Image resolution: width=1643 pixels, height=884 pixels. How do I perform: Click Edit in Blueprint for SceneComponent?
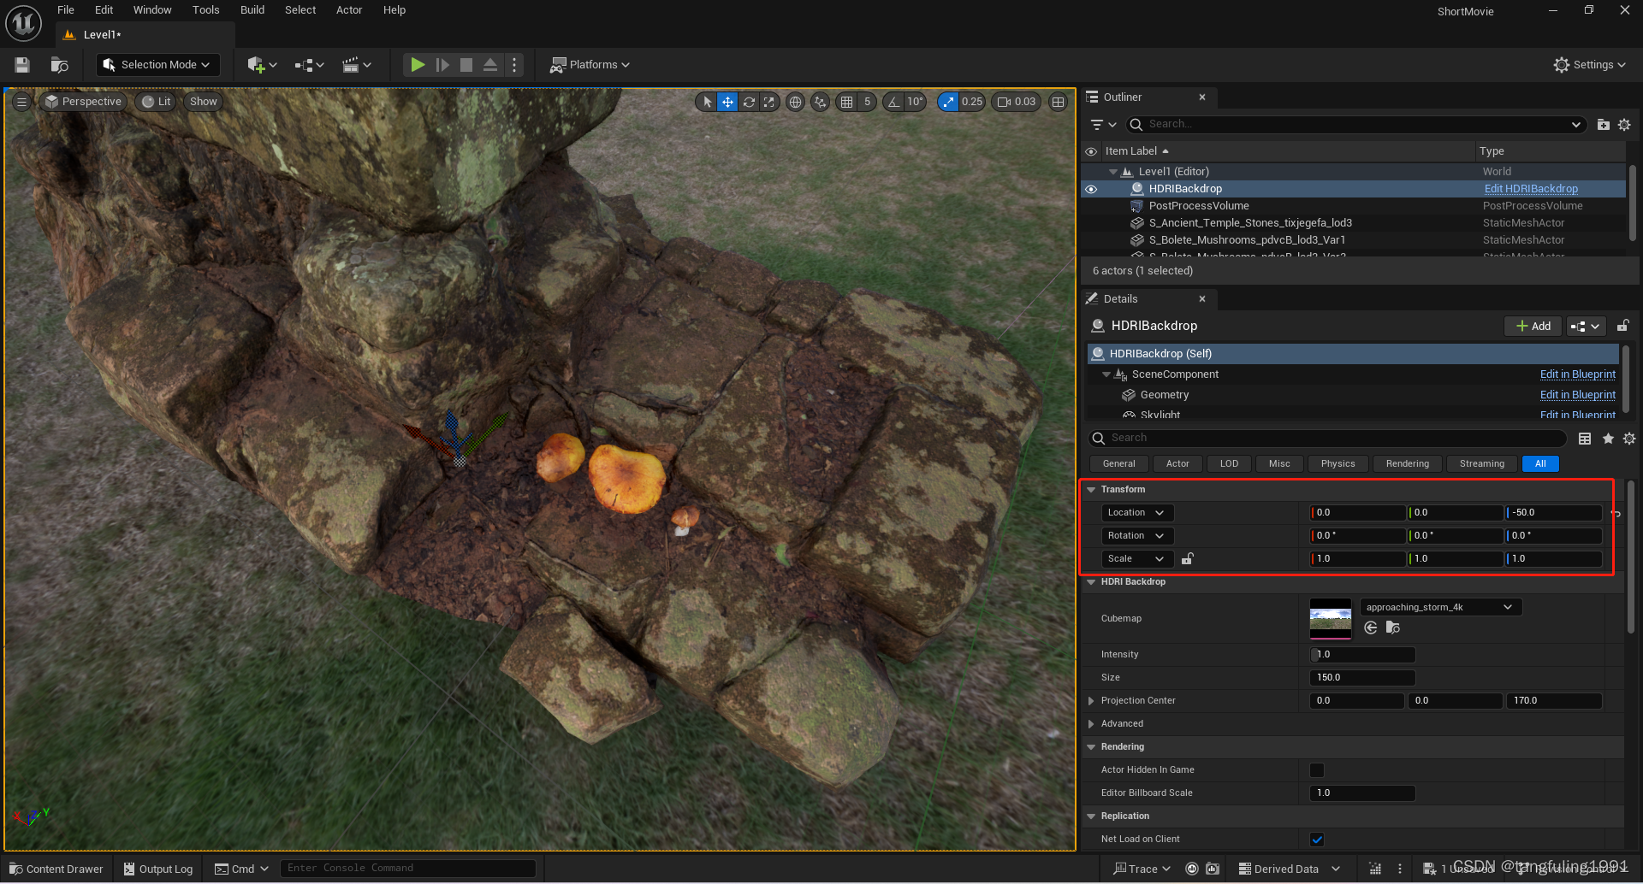tap(1578, 374)
